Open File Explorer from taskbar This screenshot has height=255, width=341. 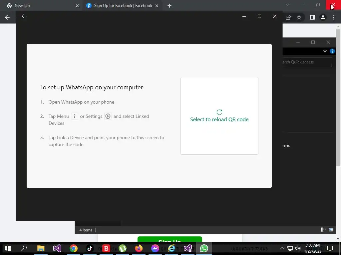click(x=41, y=248)
